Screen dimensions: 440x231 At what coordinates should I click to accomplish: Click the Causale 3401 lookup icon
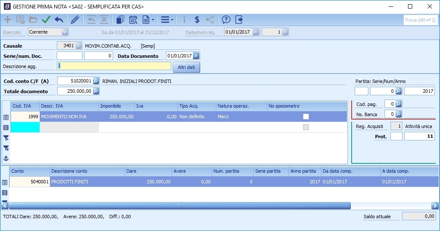[x=79, y=45]
